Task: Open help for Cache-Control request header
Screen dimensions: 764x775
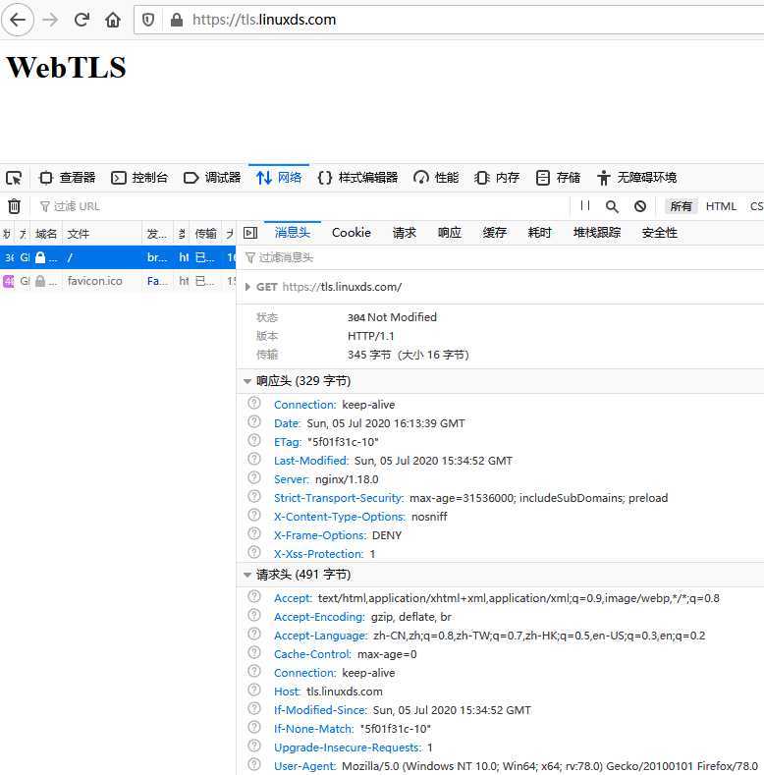Action: pos(254,653)
